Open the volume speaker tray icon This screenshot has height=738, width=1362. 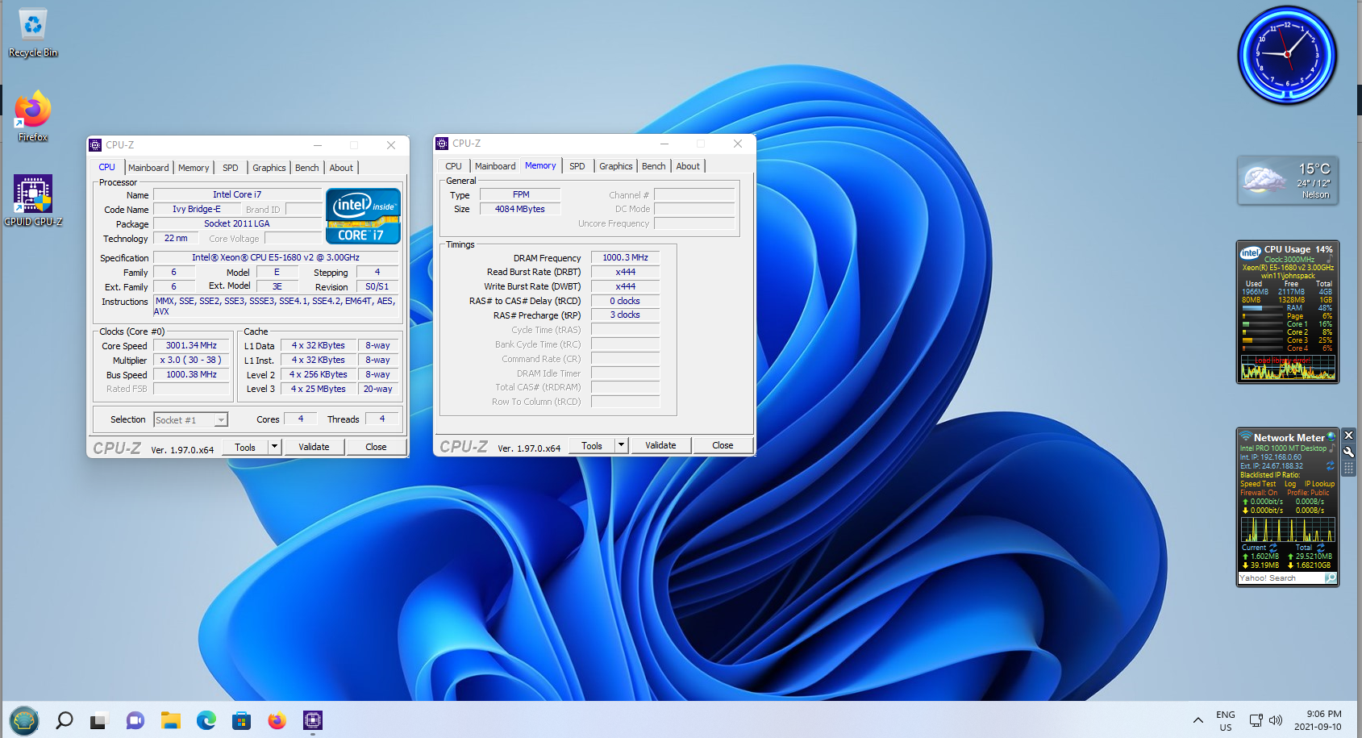tap(1276, 720)
